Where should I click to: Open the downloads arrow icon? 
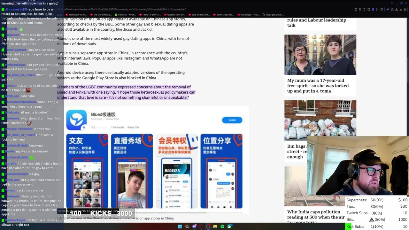(401, 10)
